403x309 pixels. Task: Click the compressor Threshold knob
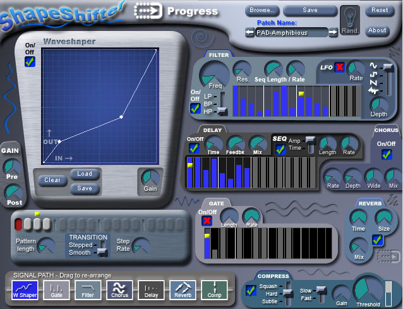pos(368,288)
